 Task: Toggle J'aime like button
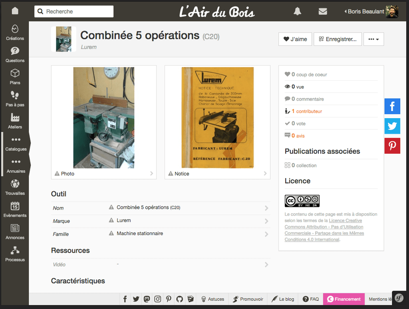295,39
